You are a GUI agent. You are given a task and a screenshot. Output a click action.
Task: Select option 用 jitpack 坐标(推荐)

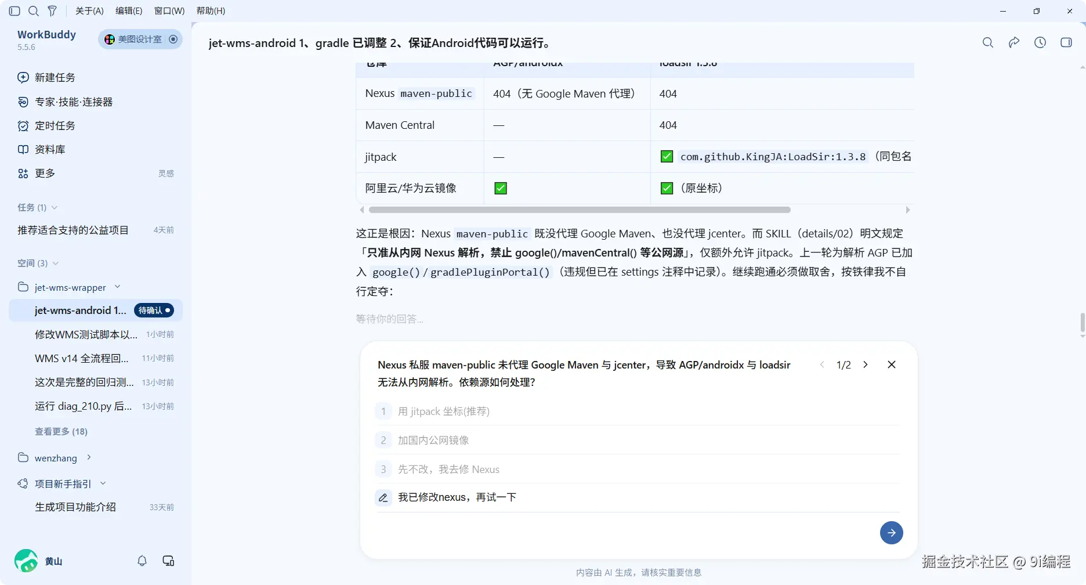click(638, 411)
